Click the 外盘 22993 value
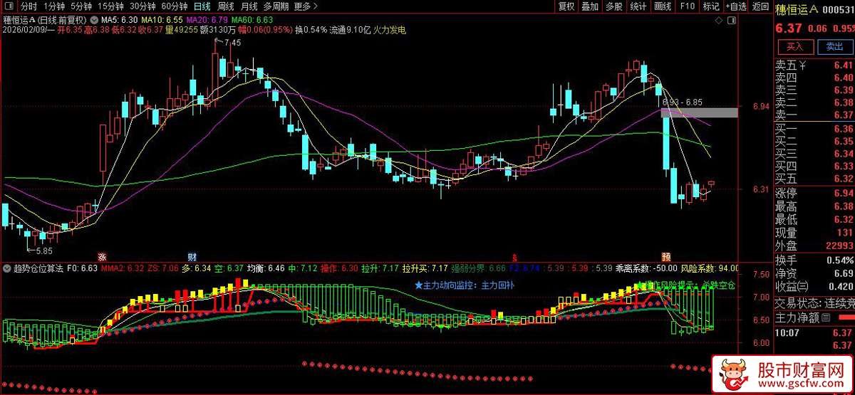This screenshot has height=395, width=855. (839, 246)
